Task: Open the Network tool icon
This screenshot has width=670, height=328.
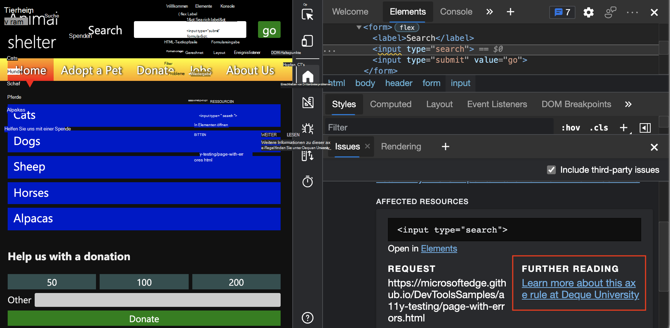Action: pos(307,156)
